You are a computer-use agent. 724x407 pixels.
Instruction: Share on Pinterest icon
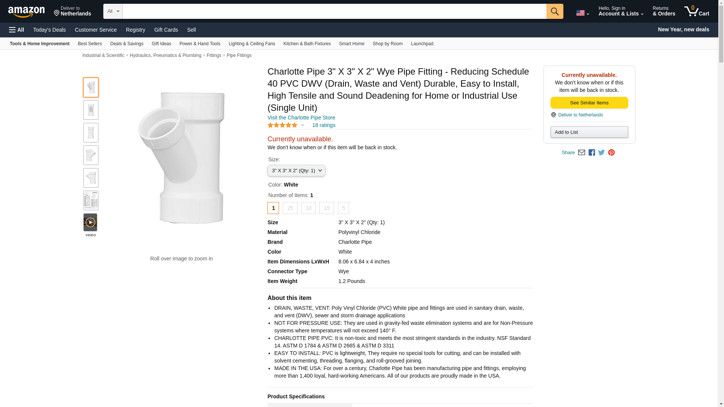coord(611,153)
